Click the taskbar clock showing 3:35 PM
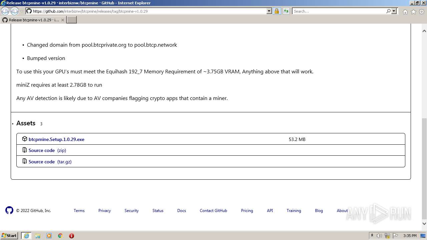The height and width of the screenshot is (240, 427). (410, 236)
